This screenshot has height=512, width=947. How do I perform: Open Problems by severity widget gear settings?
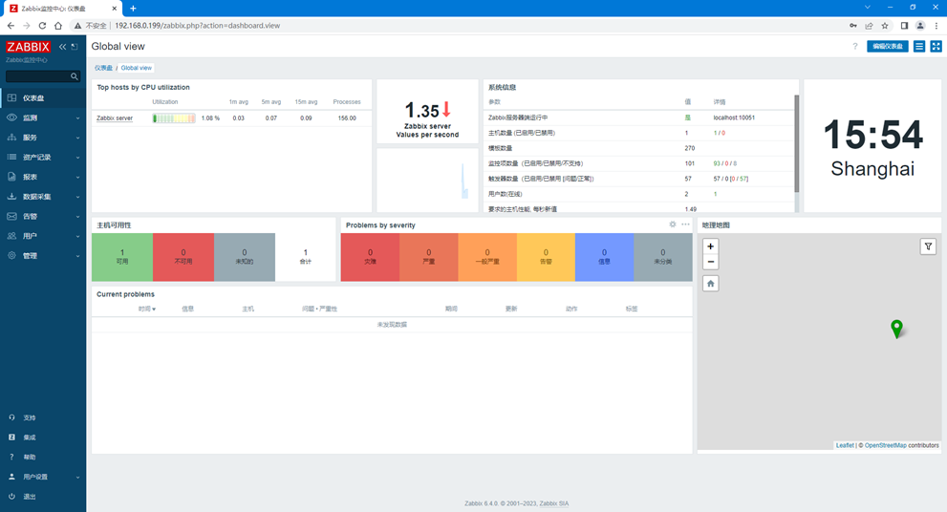pos(672,224)
